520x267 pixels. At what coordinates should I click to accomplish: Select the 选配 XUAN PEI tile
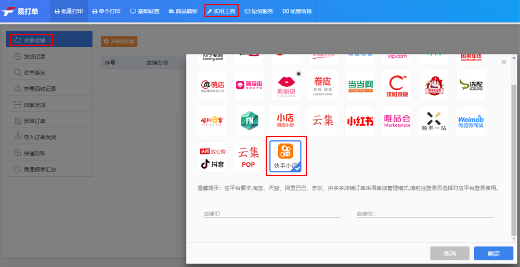[x=471, y=85]
